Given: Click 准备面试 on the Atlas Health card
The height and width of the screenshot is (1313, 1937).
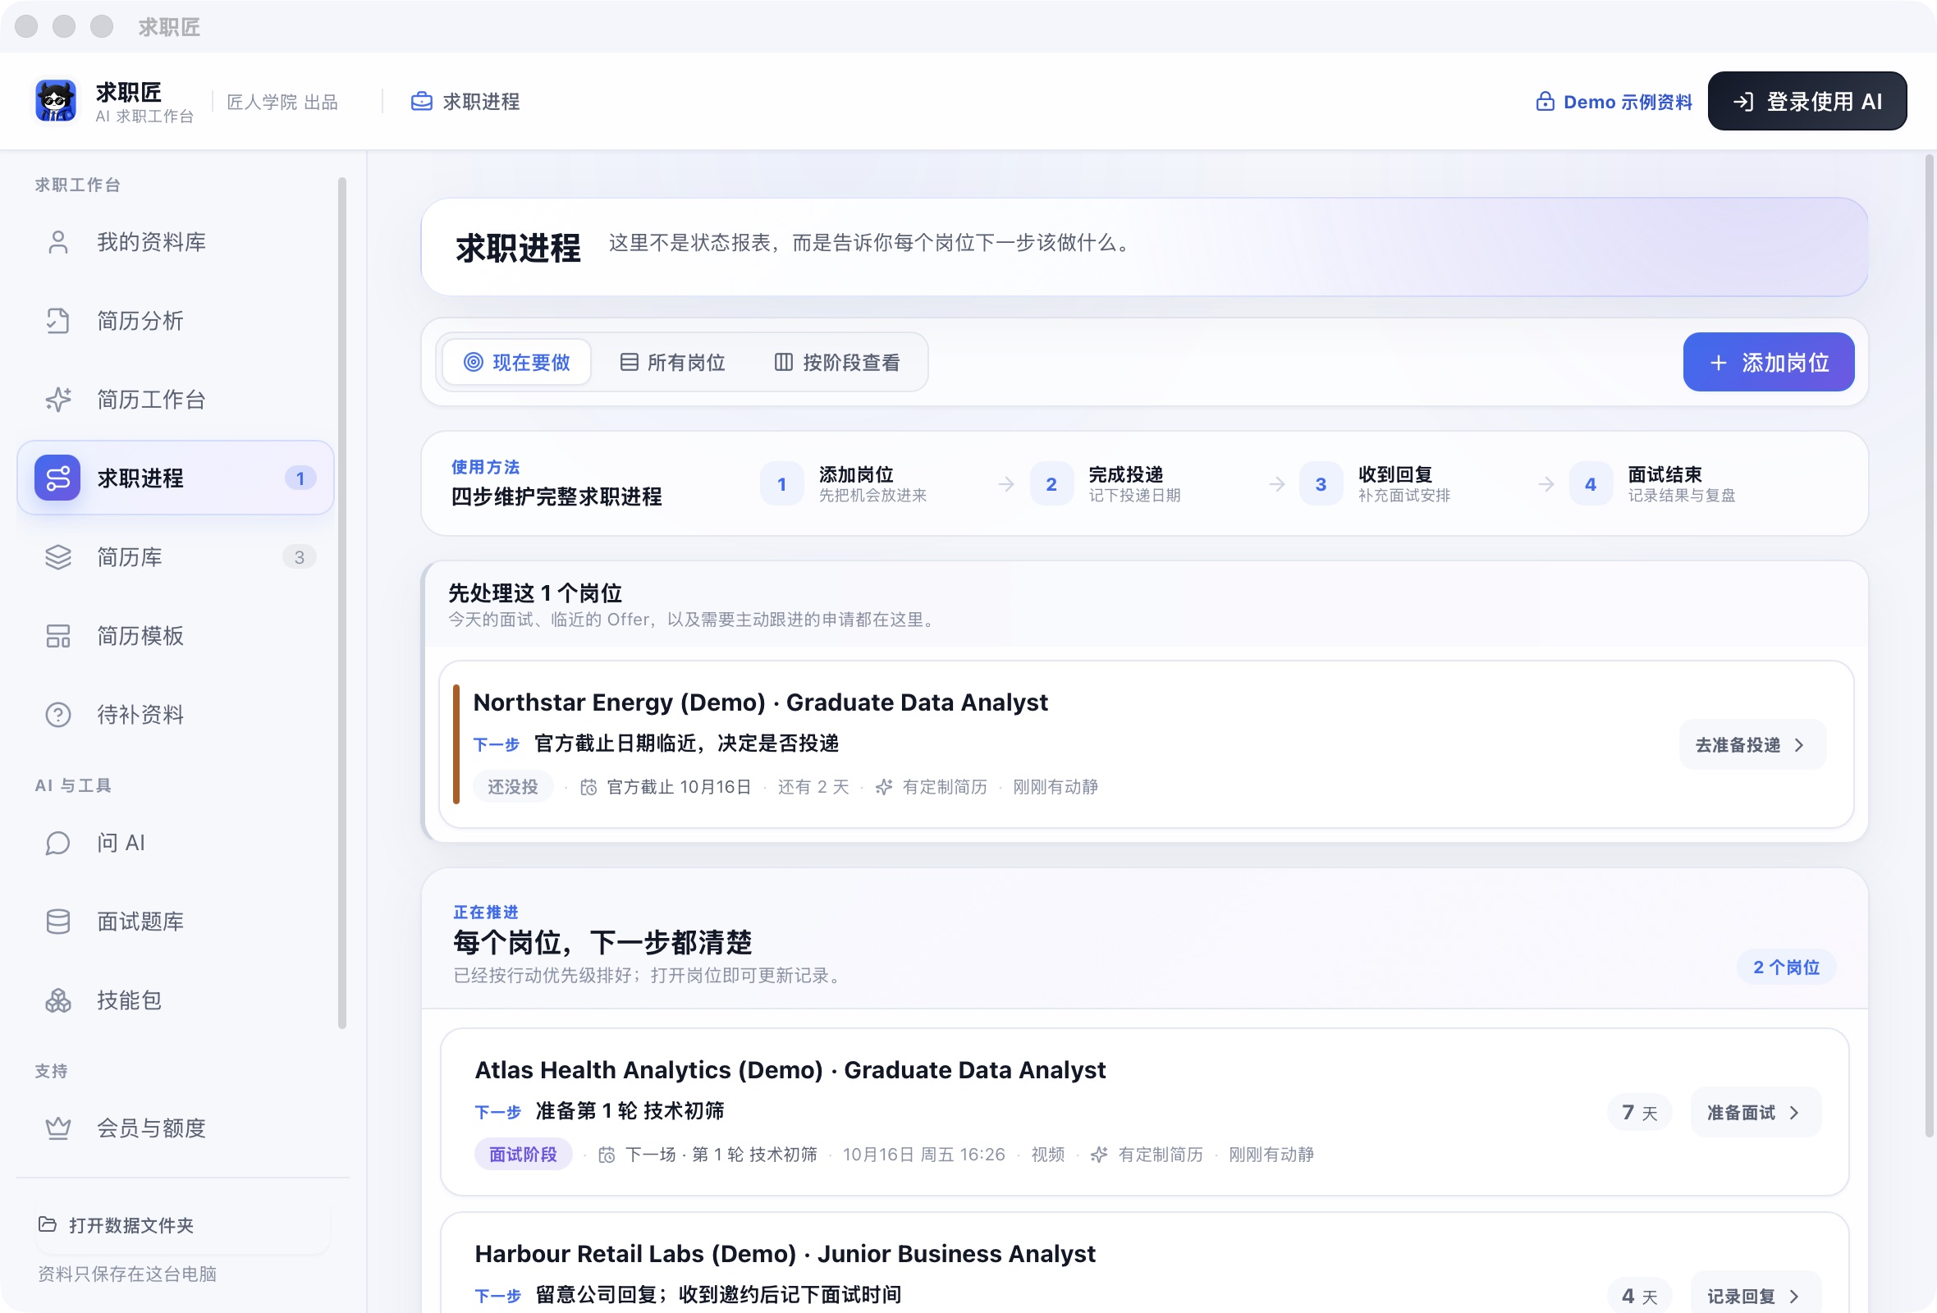Looking at the screenshot, I should (1756, 1112).
